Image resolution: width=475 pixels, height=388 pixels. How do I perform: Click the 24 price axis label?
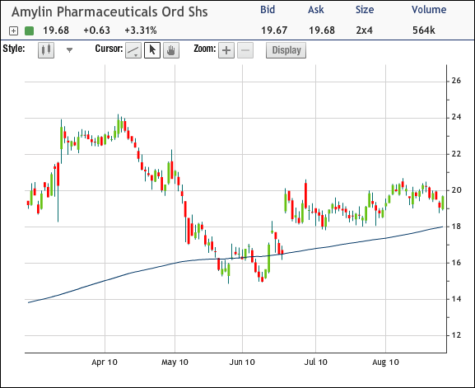coord(456,117)
